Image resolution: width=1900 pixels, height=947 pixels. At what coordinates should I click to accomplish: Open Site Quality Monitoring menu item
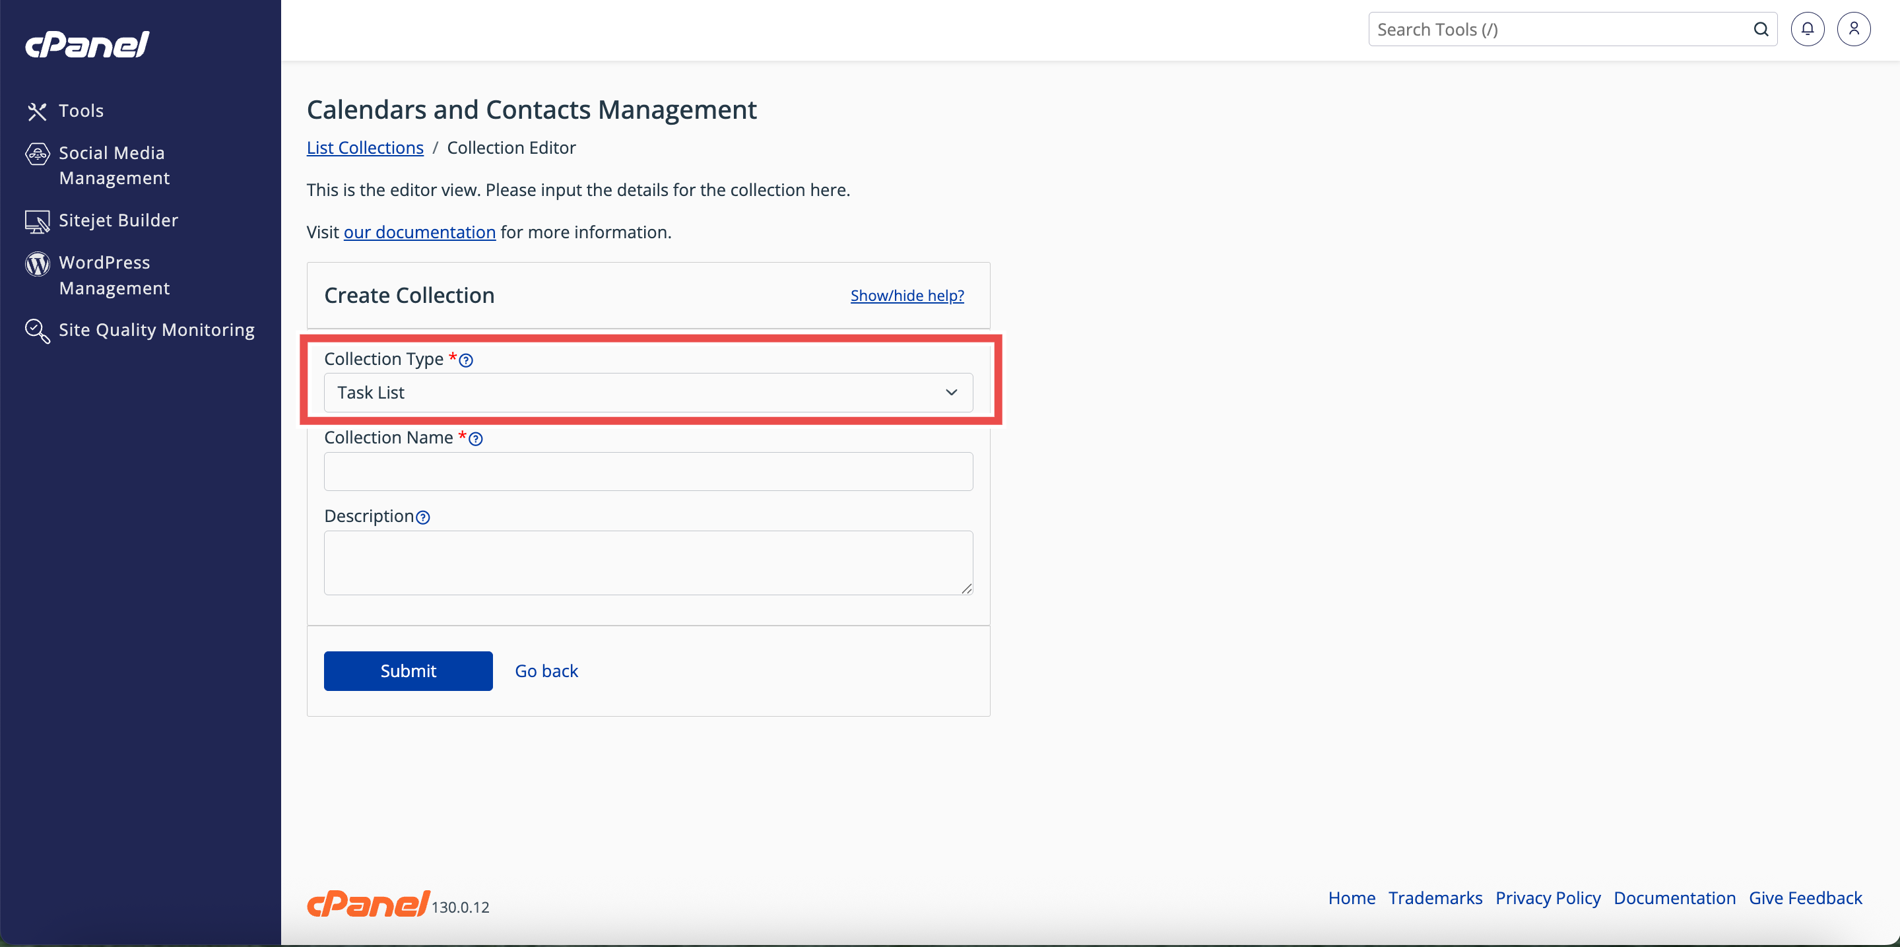coord(156,330)
